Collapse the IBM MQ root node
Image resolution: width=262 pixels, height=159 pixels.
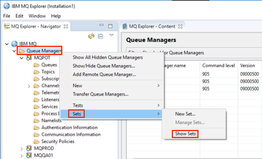point(7,44)
